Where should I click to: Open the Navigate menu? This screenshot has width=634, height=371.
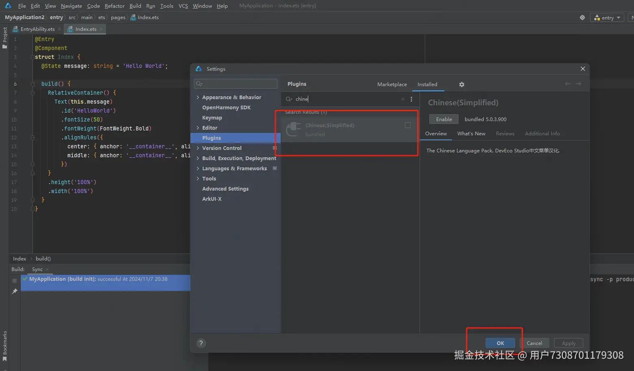point(71,6)
